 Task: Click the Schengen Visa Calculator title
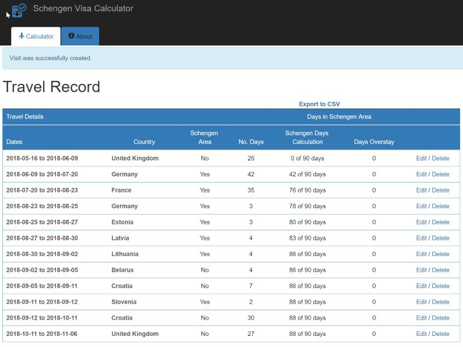[x=83, y=9]
